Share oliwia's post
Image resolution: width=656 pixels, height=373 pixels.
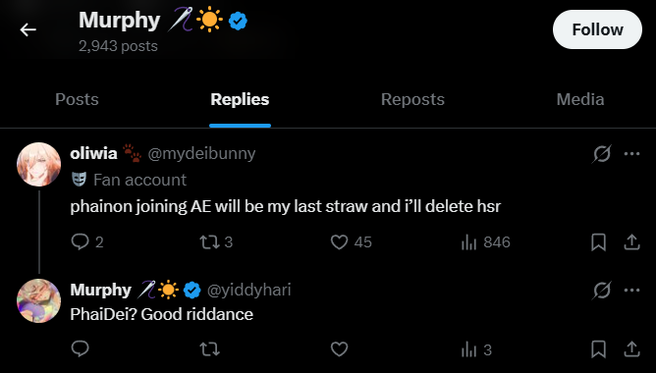pos(631,241)
